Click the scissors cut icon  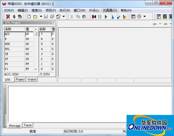coord(72,17)
